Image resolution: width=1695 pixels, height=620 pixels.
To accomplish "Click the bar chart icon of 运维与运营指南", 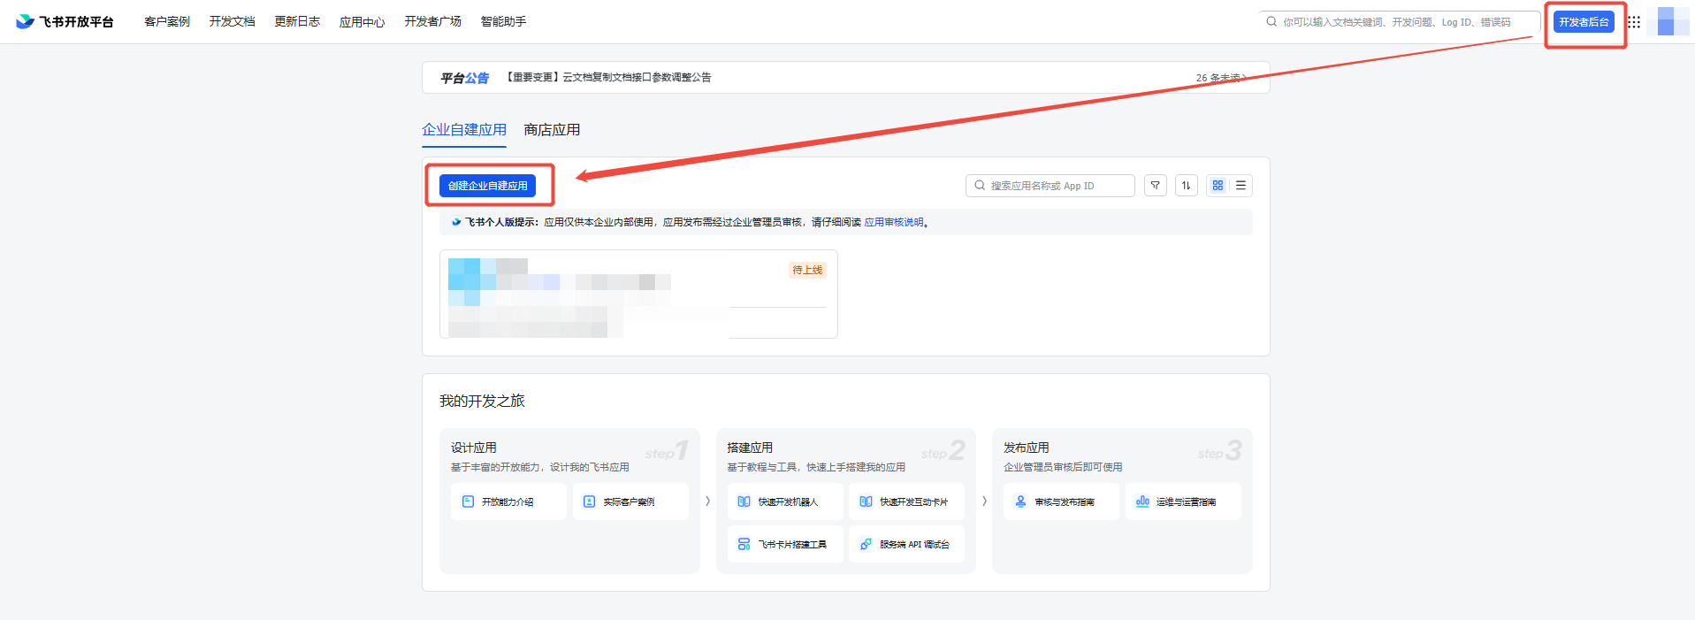I will (1142, 501).
